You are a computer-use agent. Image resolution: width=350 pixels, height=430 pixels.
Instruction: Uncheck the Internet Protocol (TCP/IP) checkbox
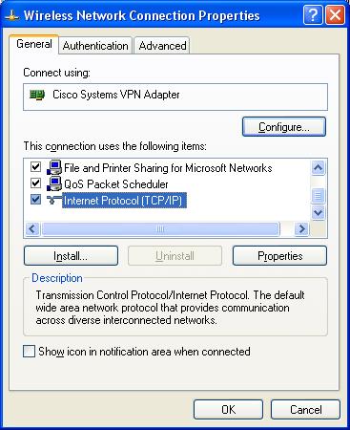click(35, 200)
